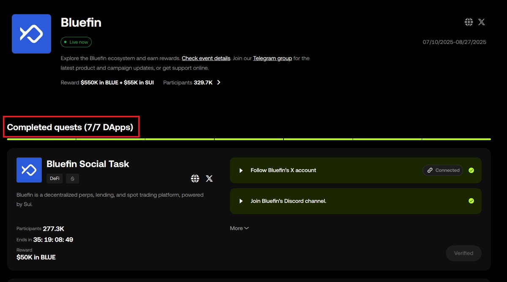Expand participants list chevron next to 329.7K

218,82
